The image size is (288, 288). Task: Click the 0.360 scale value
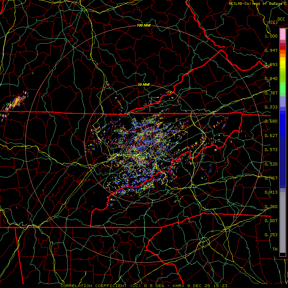(x=271, y=207)
